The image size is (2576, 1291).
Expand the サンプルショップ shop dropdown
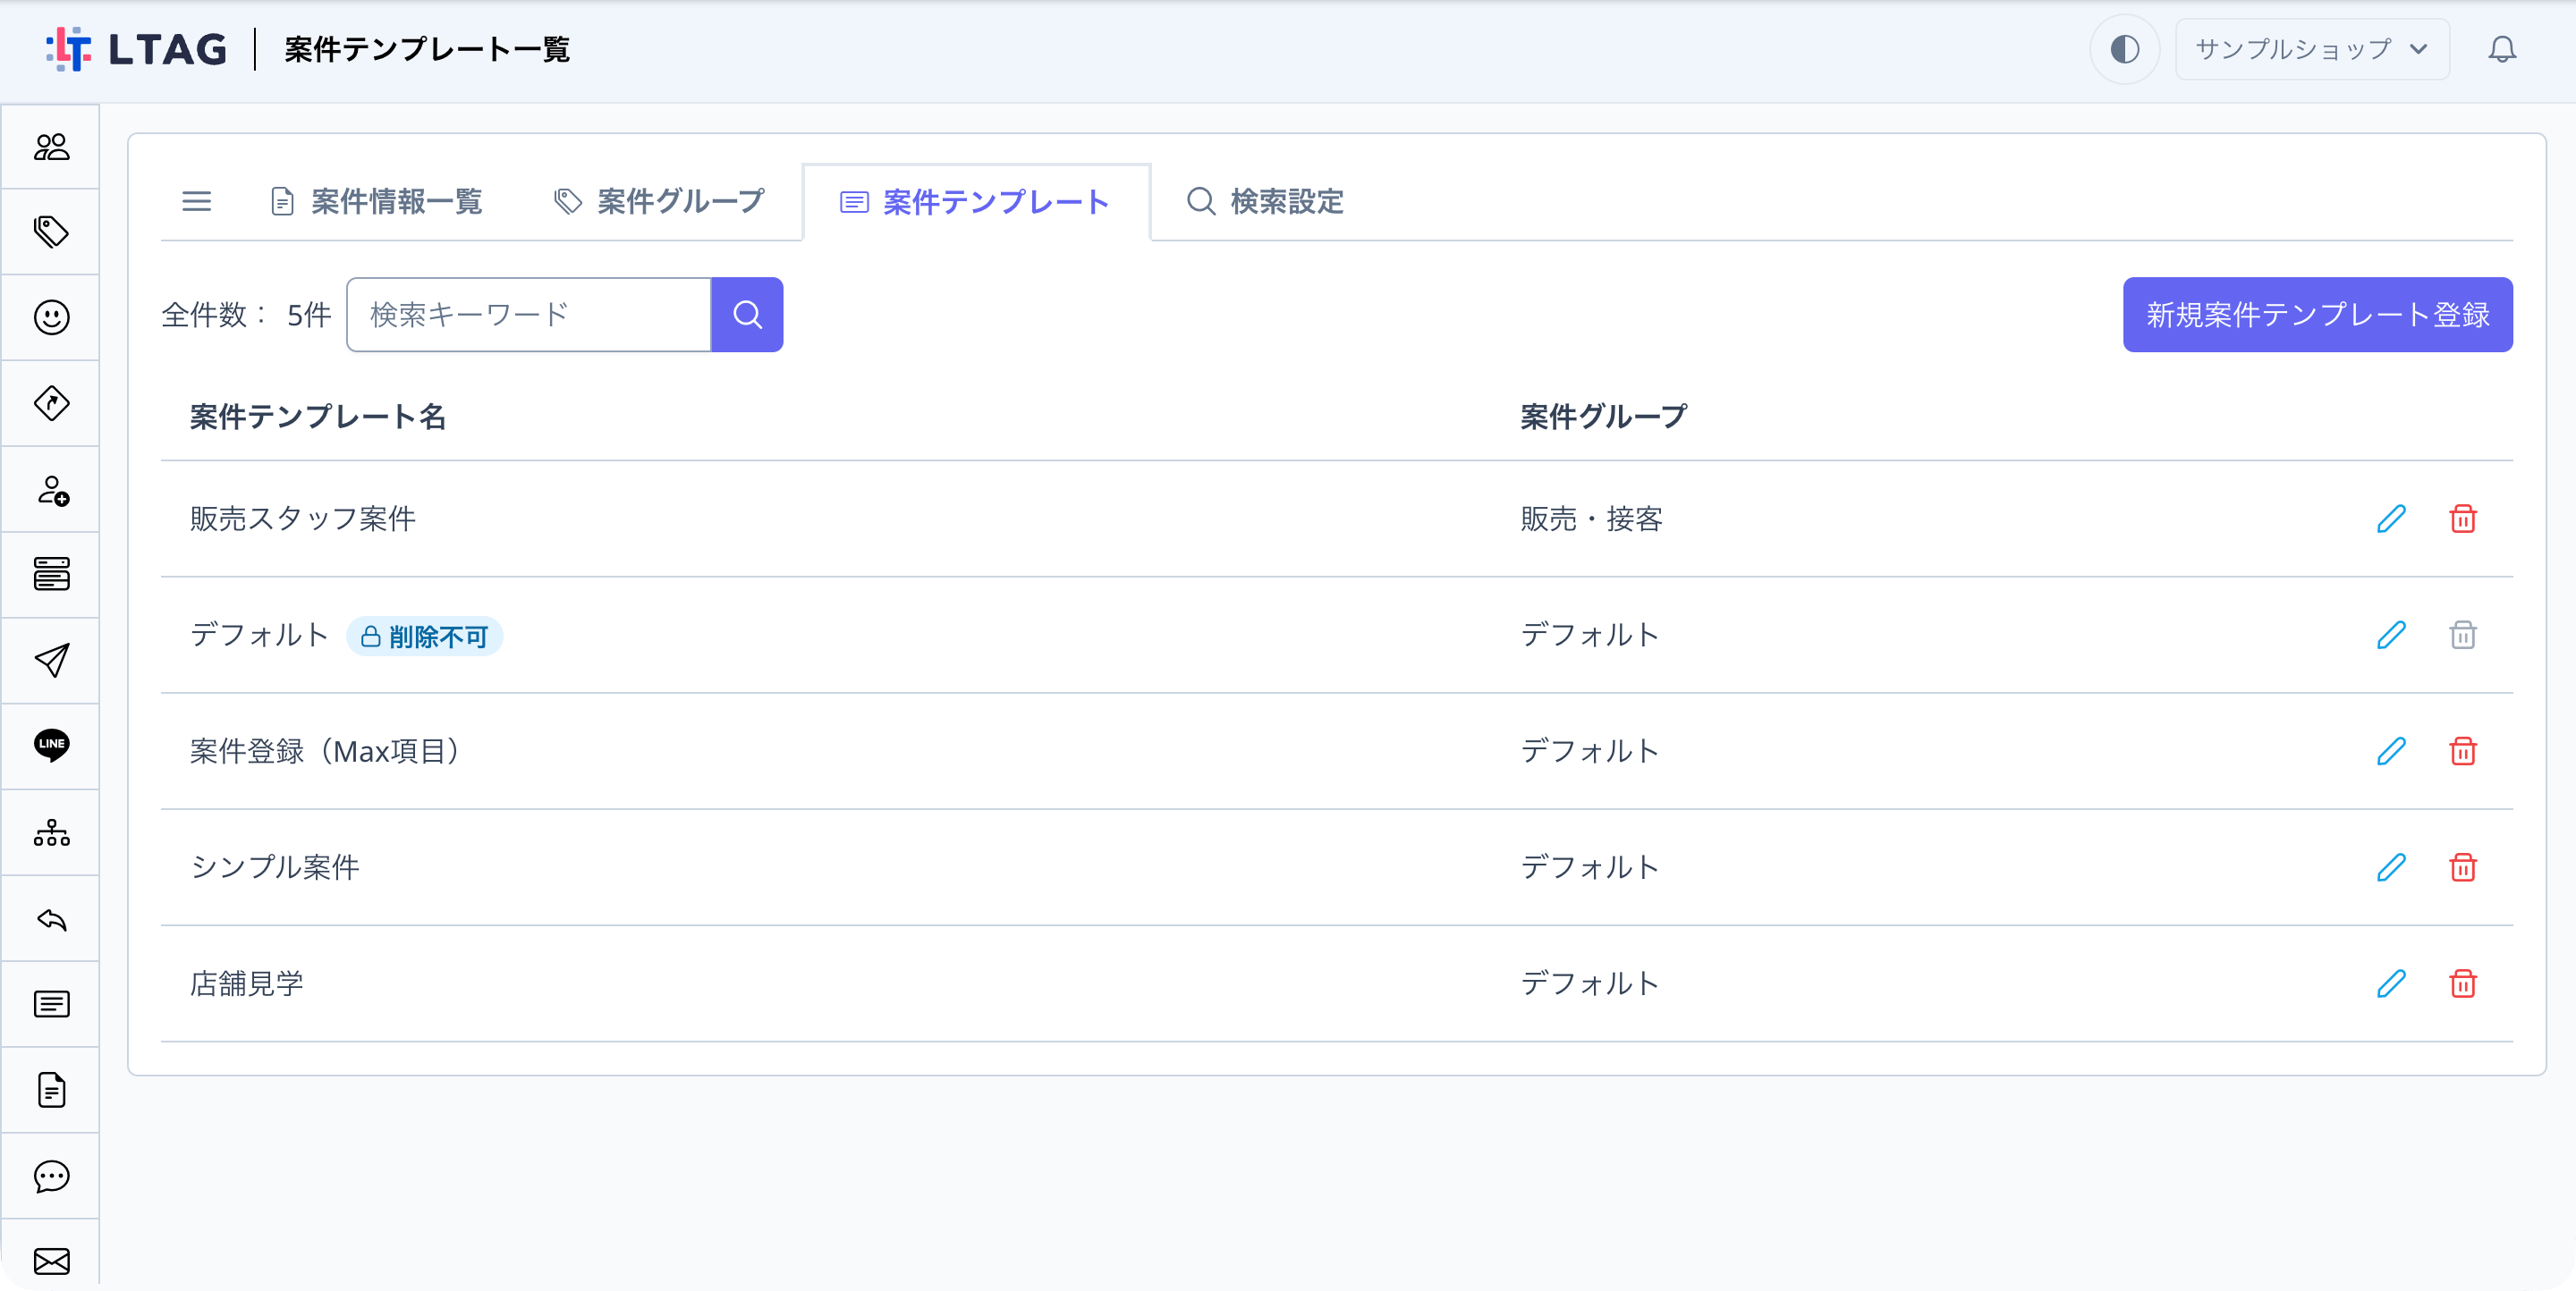click(2312, 49)
